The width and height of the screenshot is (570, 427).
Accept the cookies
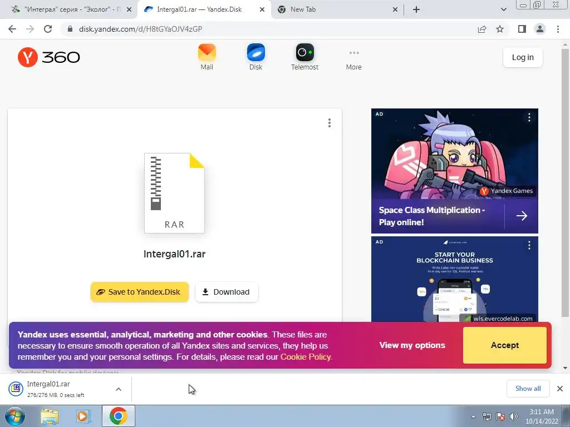pyautogui.click(x=504, y=345)
